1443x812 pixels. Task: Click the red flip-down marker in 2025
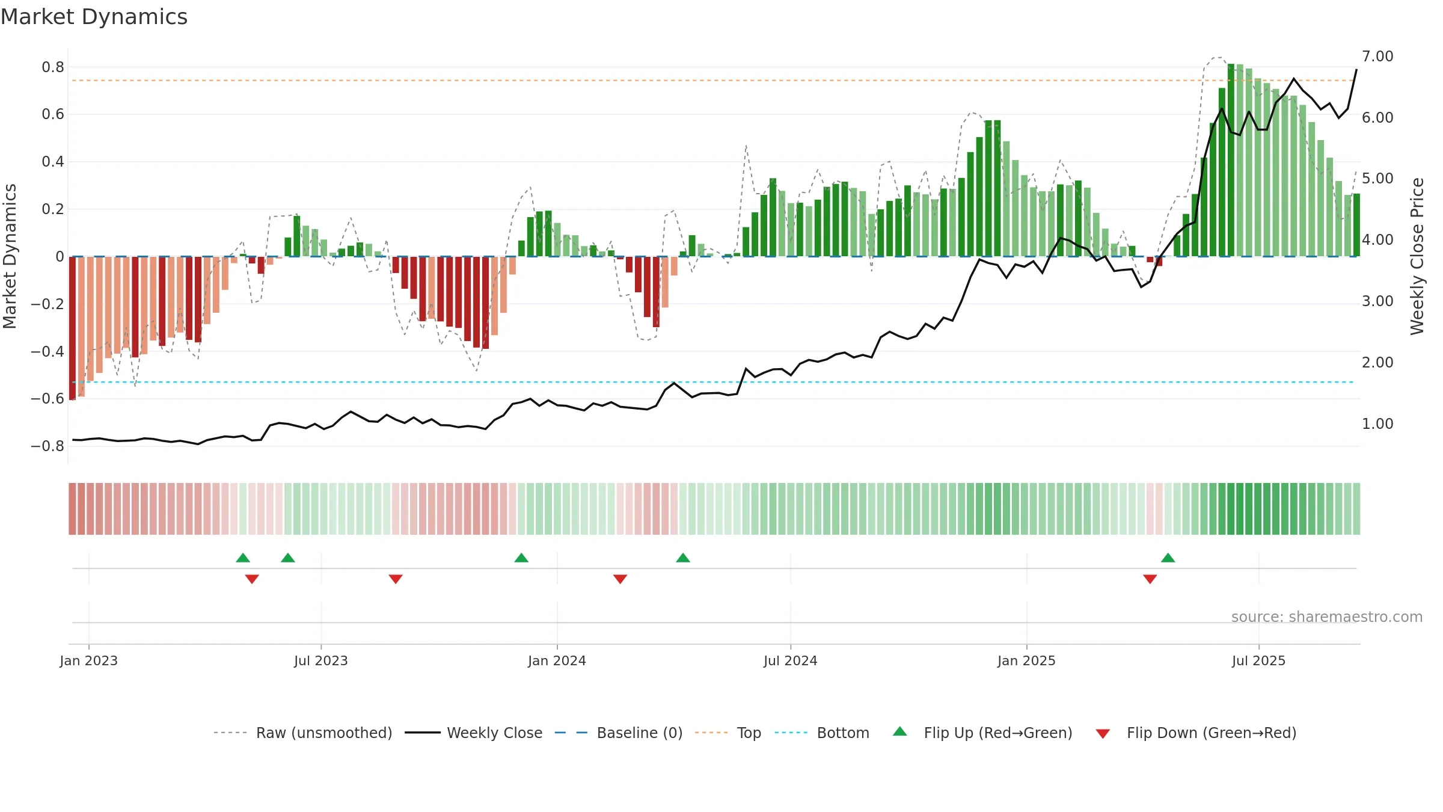1150,579
